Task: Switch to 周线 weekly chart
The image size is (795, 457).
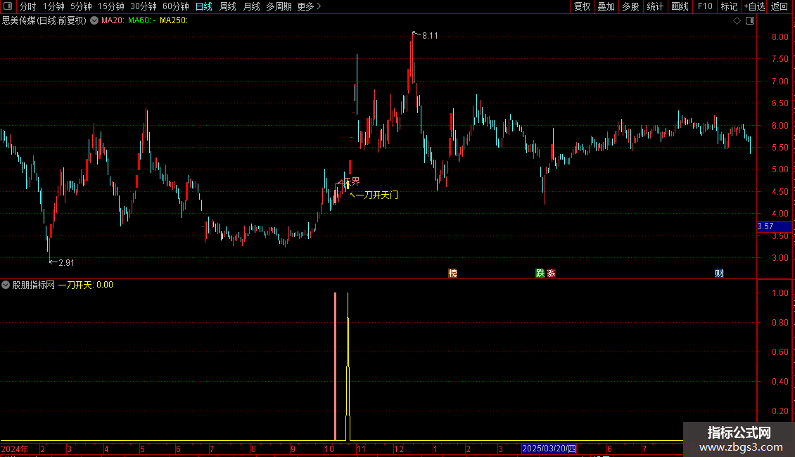Action: click(x=228, y=6)
